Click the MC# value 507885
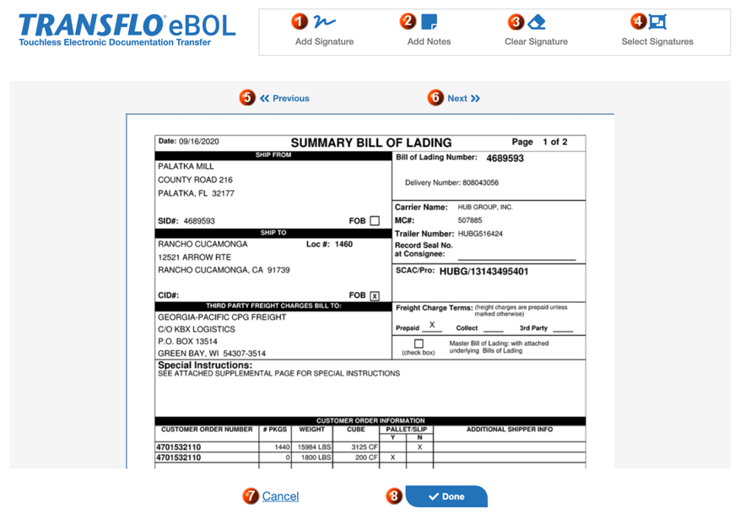This screenshot has height=514, width=740. coord(470,220)
